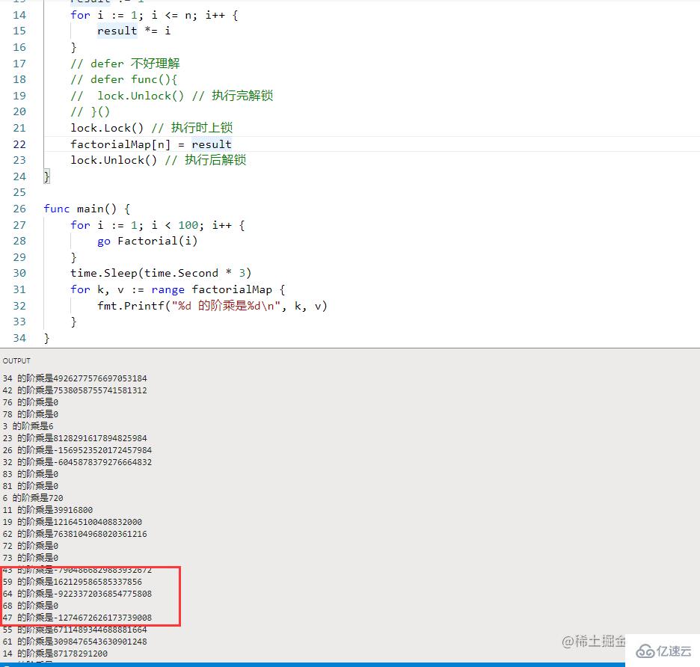Click 'factorialMap[n] = result' statement
This screenshot has height=667, width=700.
[x=151, y=144]
